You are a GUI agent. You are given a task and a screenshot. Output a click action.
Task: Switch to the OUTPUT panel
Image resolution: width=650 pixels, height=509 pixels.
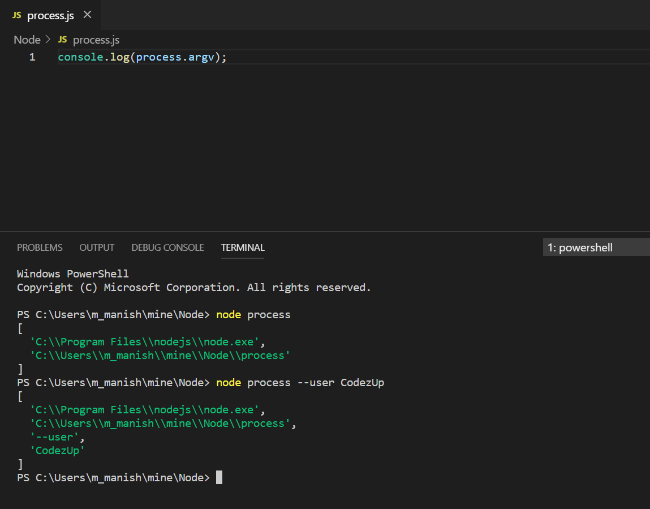[96, 247]
